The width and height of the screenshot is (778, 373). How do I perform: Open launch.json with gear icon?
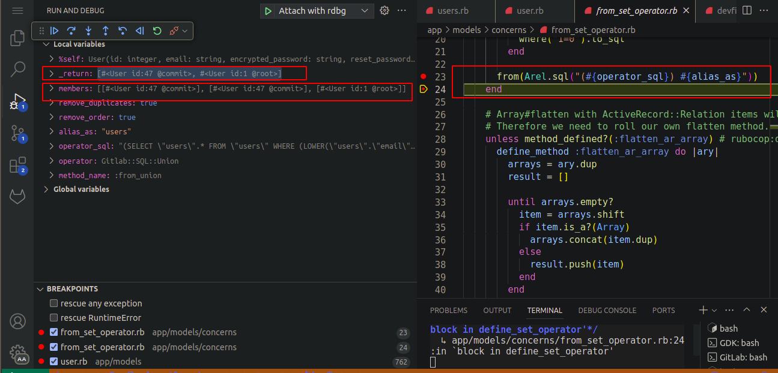[385, 11]
